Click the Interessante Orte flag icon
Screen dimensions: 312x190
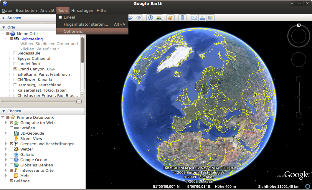tap(16, 170)
